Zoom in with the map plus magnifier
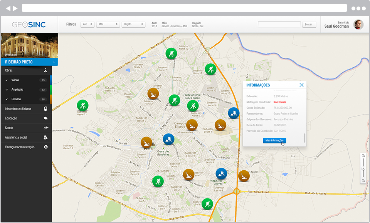The height and width of the screenshot is (223, 370). pos(363,156)
